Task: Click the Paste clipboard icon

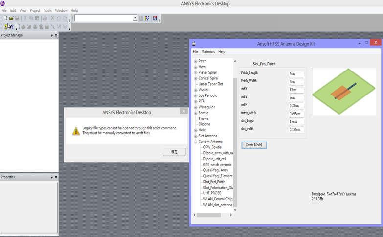Action: (x=37, y=18)
